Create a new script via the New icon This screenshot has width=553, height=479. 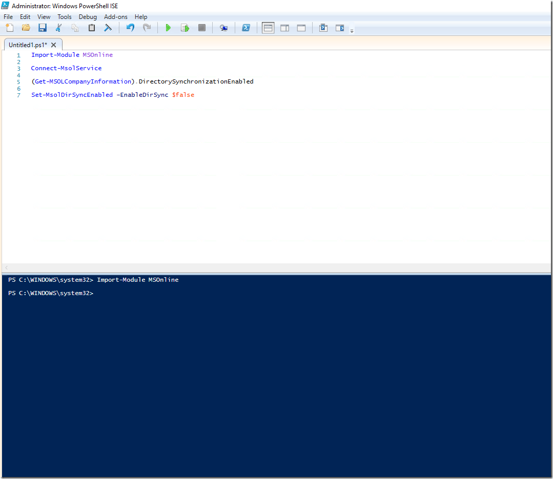click(9, 28)
